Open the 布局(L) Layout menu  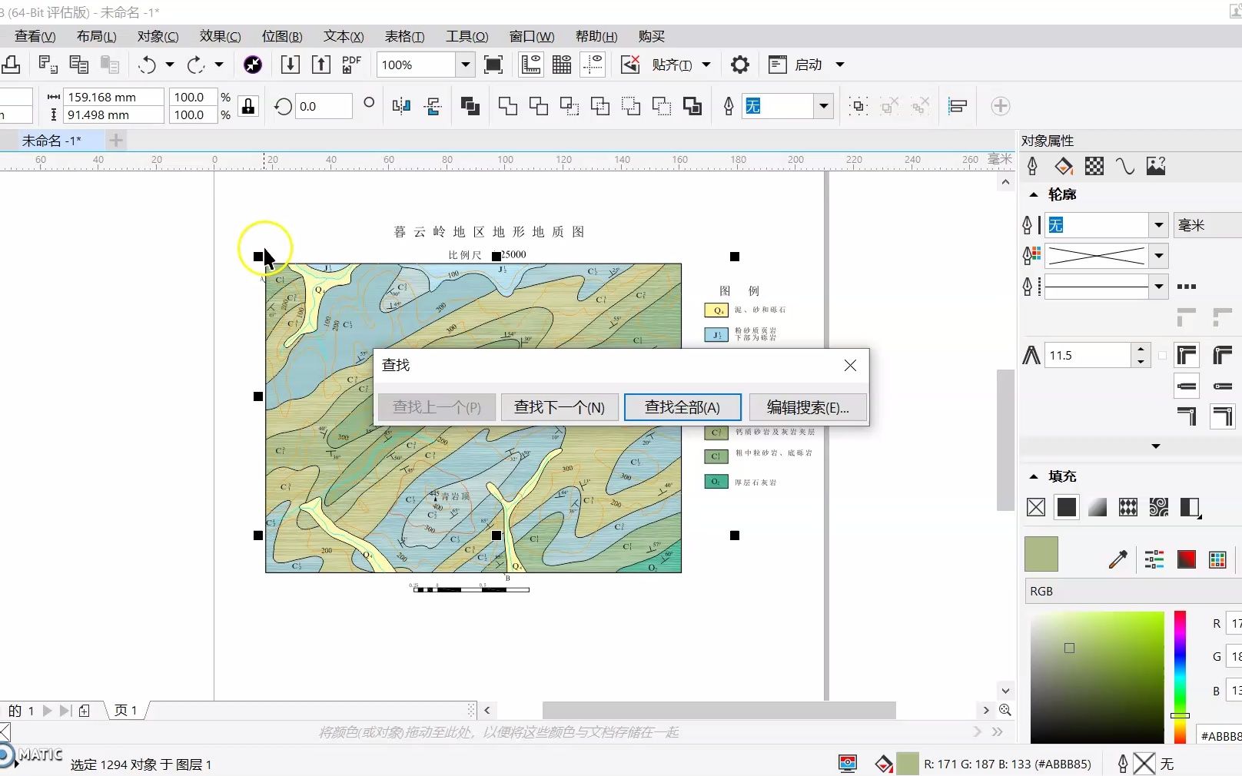pyautogui.click(x=97, y=36)
